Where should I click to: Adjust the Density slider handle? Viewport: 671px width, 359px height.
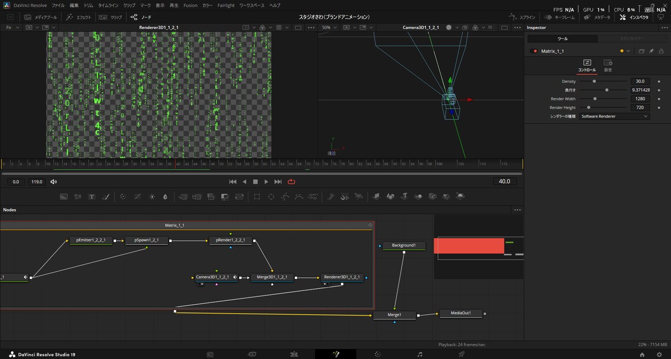(x=594, y=81)
